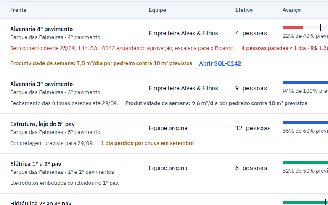Click the 4 pessoas paradas cost warning

coord(285,48)
